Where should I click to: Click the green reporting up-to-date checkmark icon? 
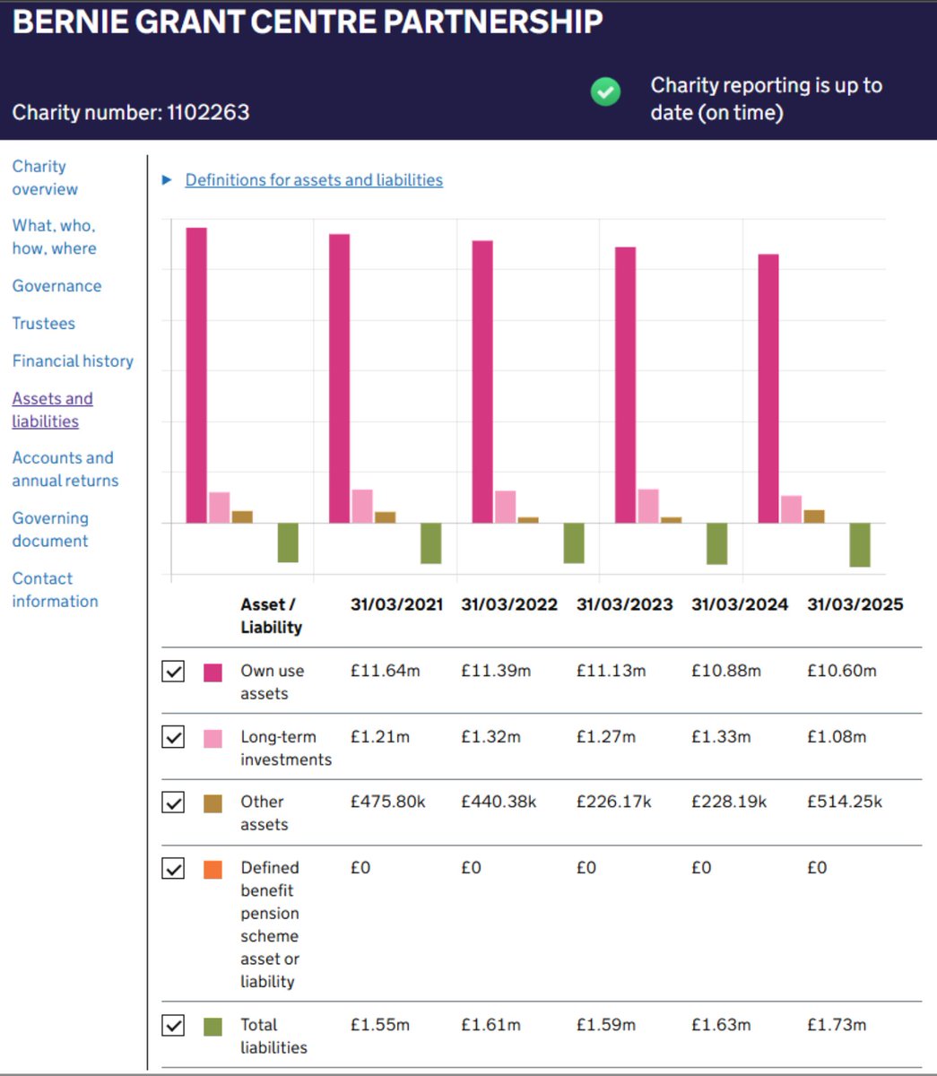click(x=606, y=91)
